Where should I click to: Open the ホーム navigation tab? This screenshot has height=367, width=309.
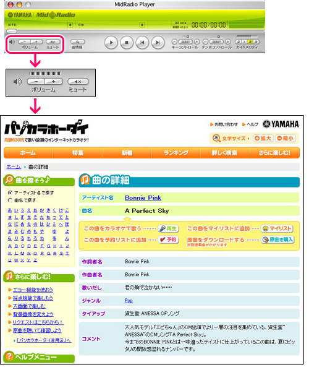(x=28, y=153)
